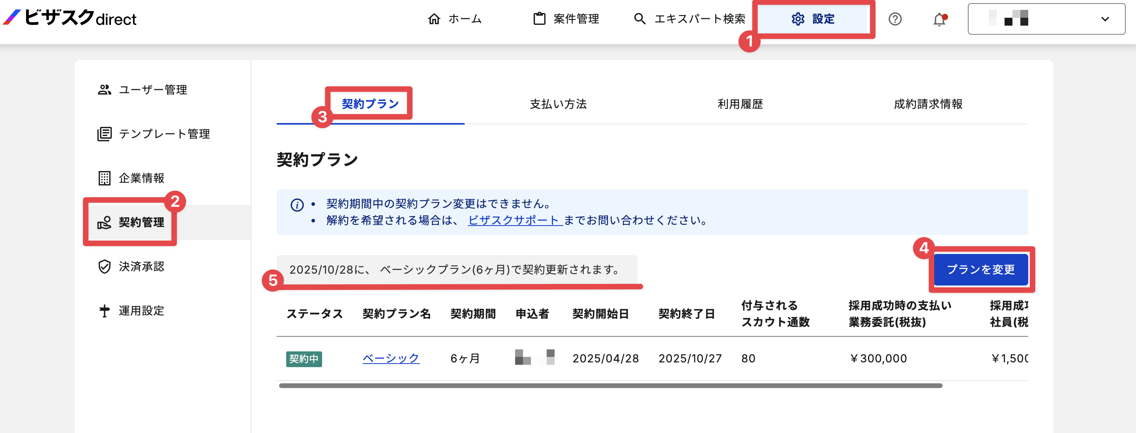Click the 契約期間 column header
The width and height of the screenshot is (1136, 433).
(x=473, y=314)
